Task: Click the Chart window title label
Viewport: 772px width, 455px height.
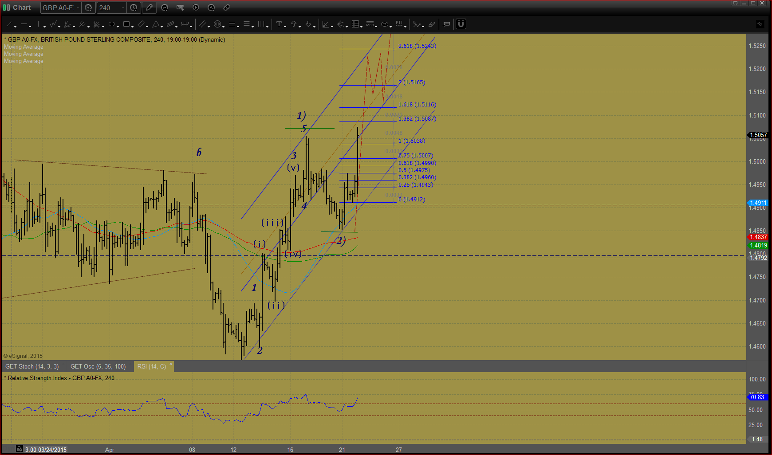Action: (x=22, y=8)
